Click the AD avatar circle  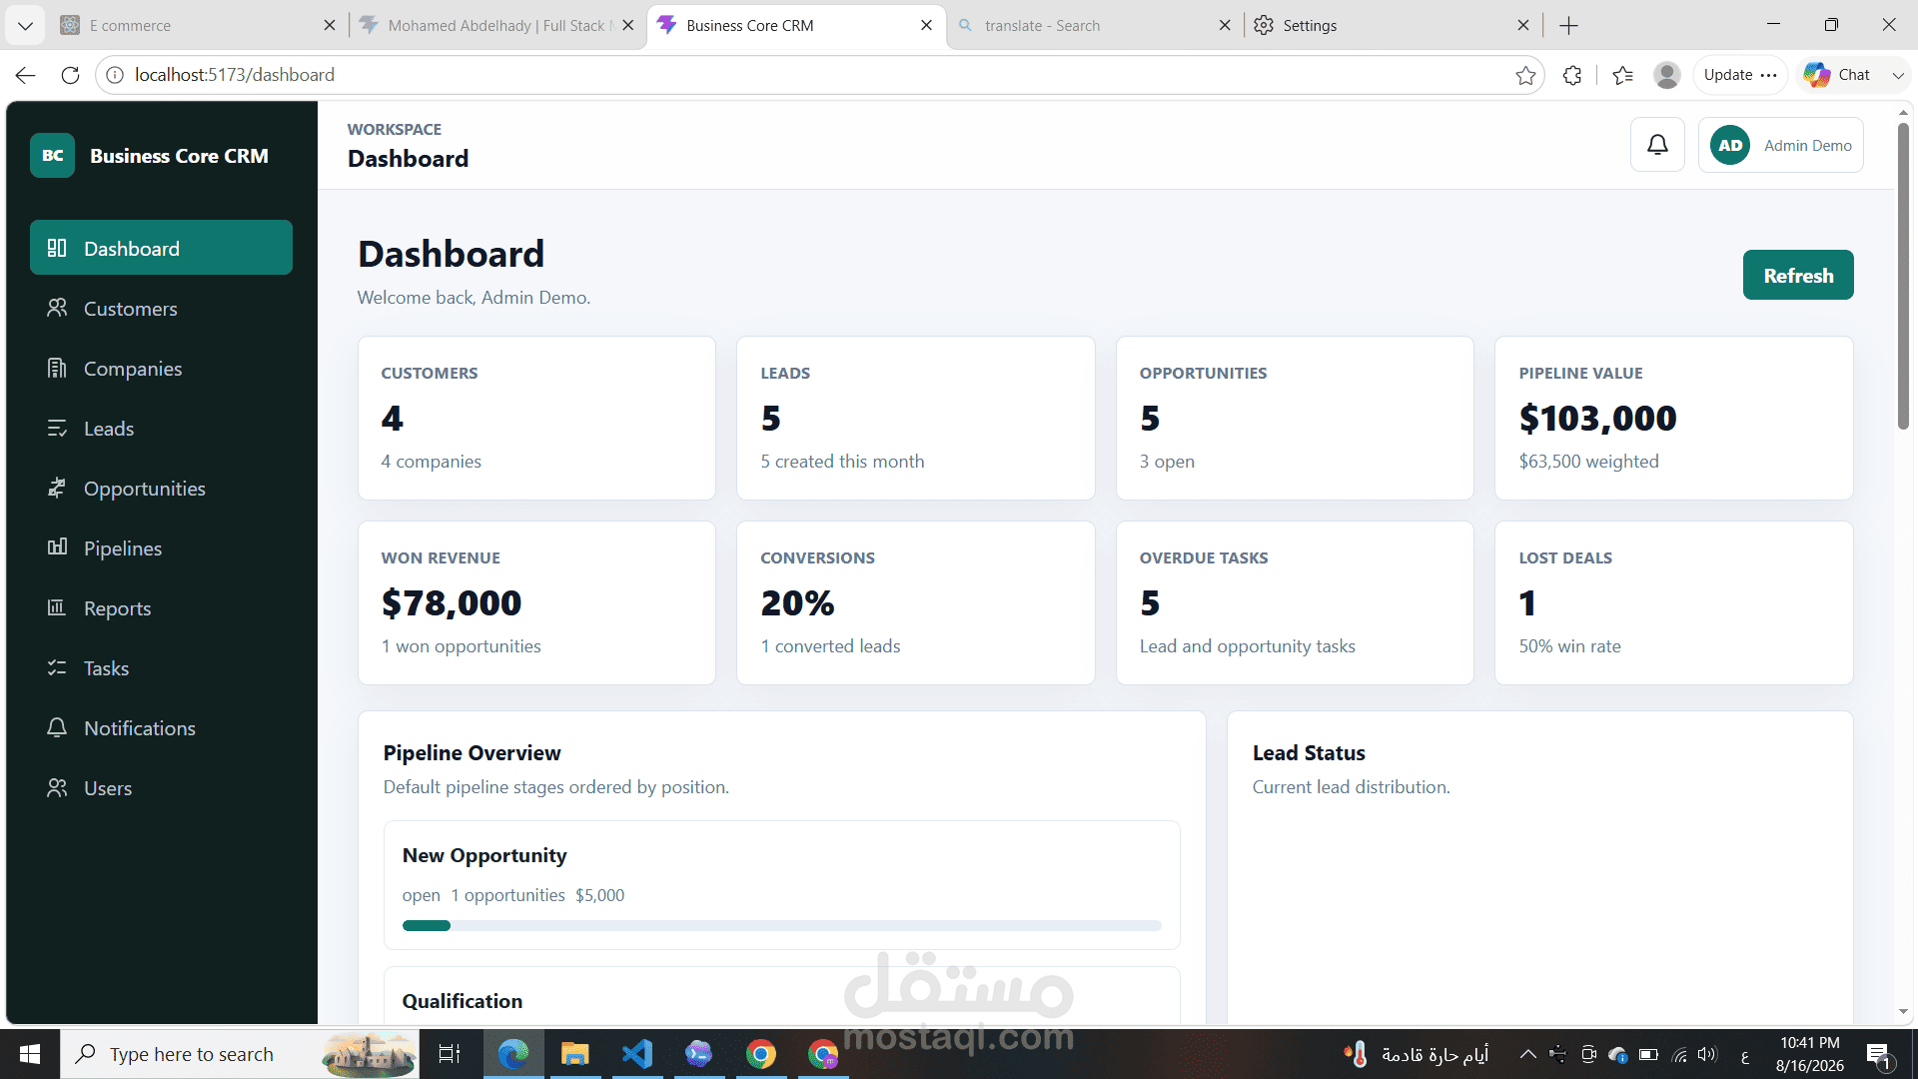[1730, 145]
